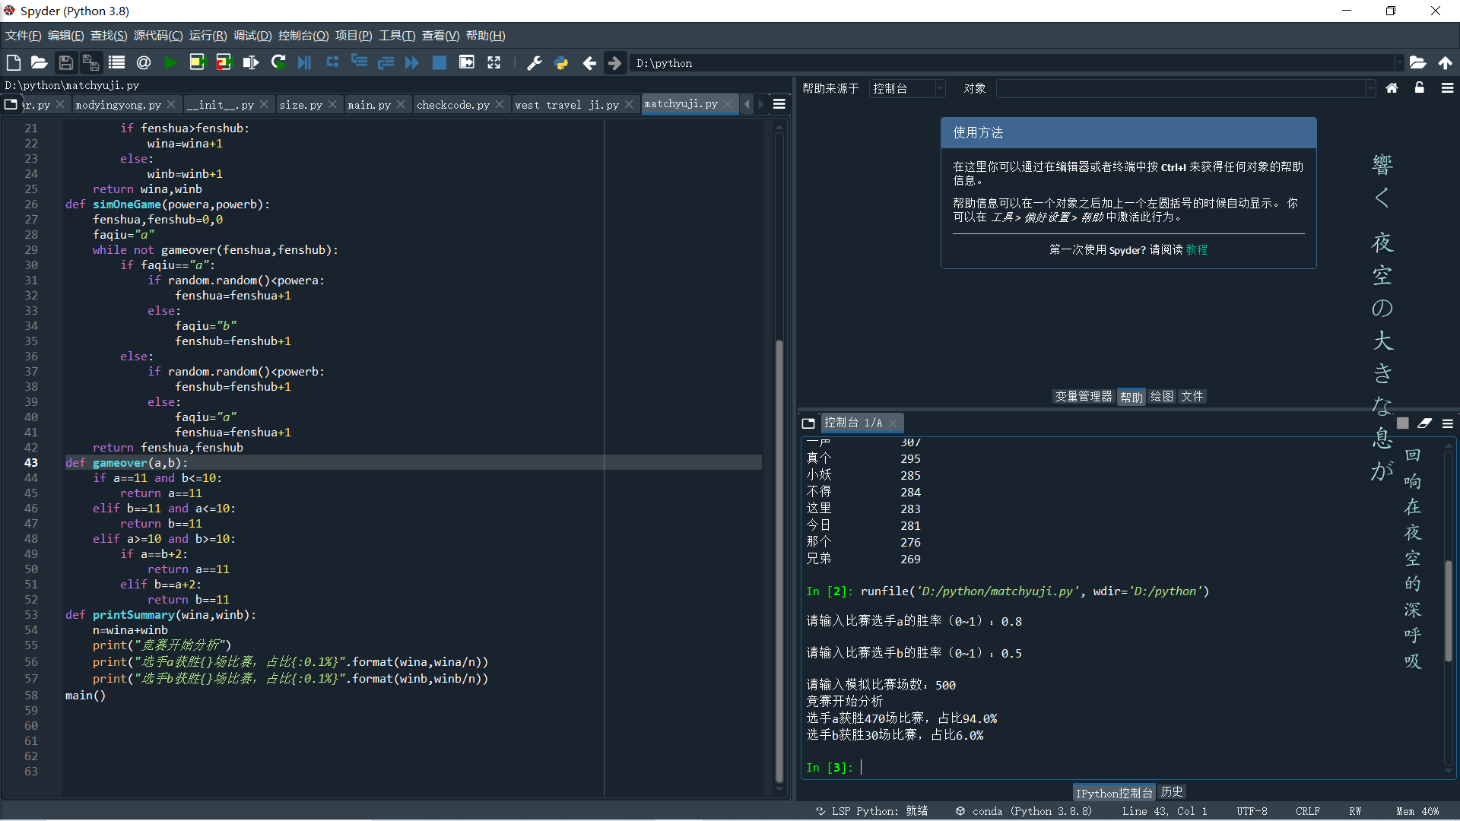The image size is (1460, 821).
Task: Open the PYTHONPATH manager Python icon
Action: tap(561, 63)
